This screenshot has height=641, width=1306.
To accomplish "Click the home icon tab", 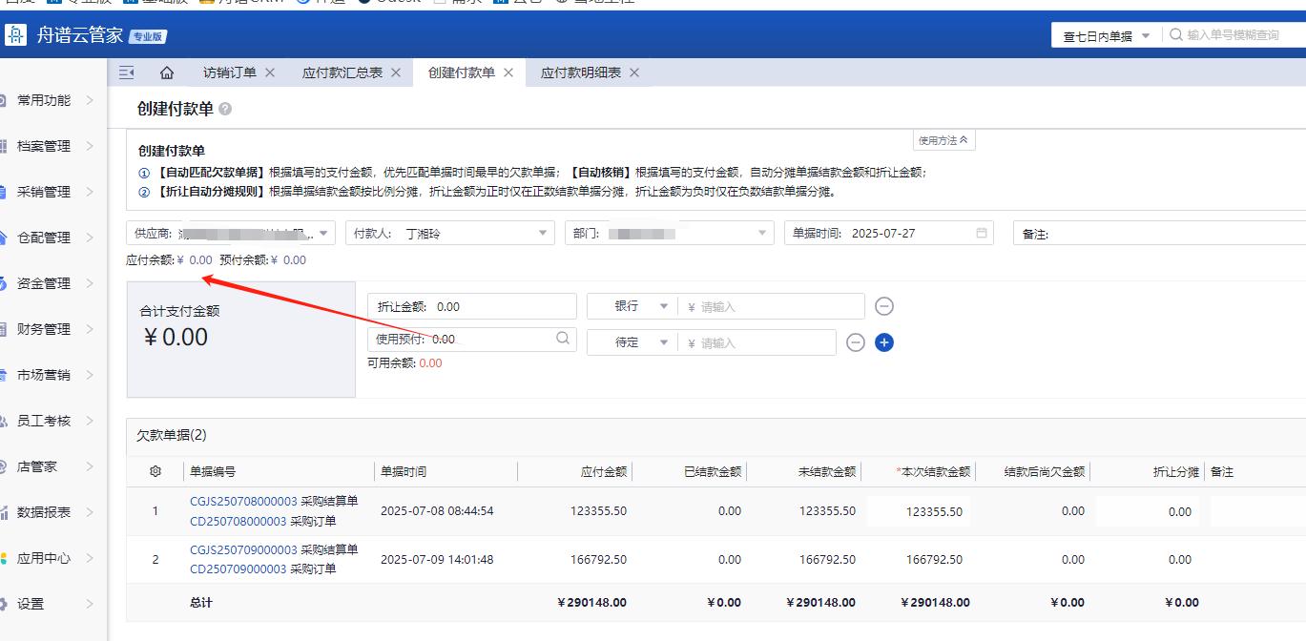I will coord(167,72).
